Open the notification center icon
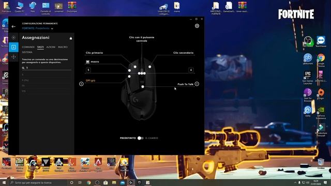Screen dimensions: 331x186 (x=325, y=182)
